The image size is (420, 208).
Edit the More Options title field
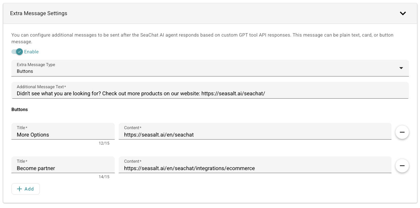pyautogui.click(x=63, y=135)
